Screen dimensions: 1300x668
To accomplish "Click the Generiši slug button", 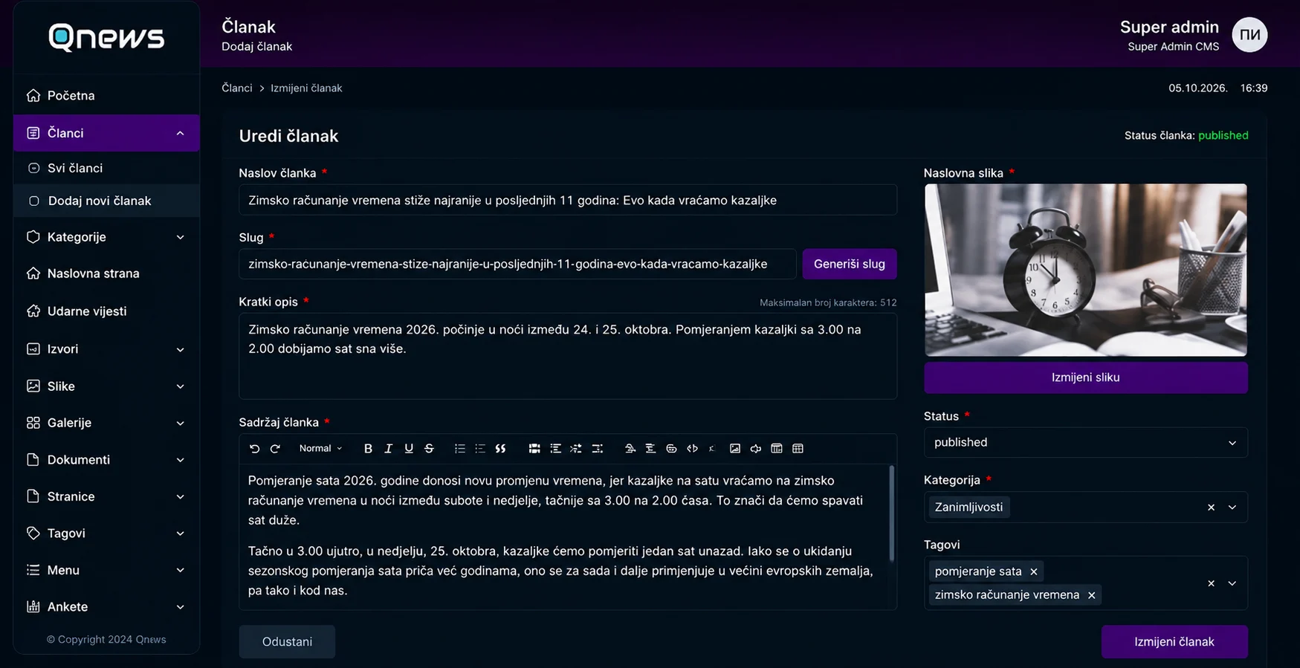I will pyautogui.click(x=849, y=264).
